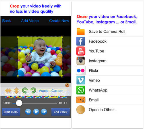The width and height of the screenshot is (144, 129).
Task: Set Start 00:00 marker
Action: 11,112
